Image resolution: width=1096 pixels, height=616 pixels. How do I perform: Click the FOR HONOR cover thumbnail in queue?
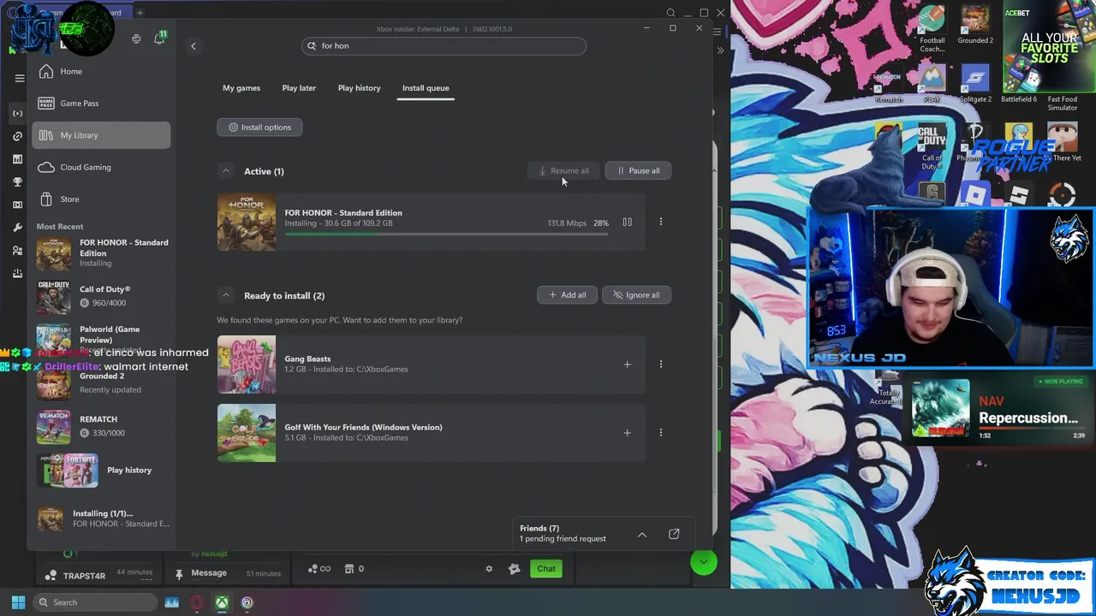click(247, 222)
